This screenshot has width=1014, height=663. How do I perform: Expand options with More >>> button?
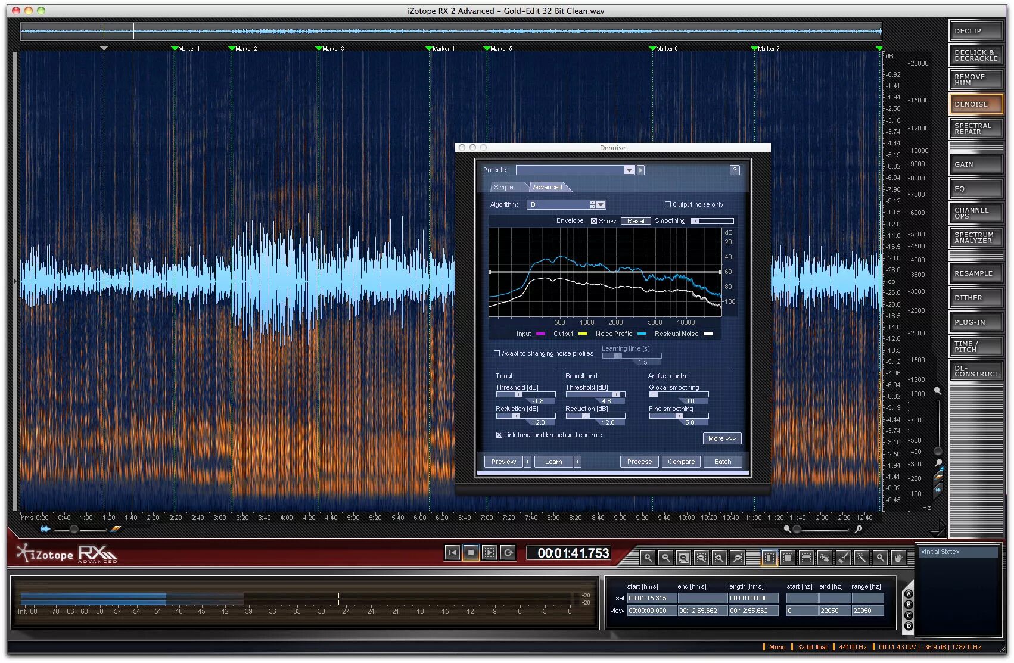click(722, 438)
